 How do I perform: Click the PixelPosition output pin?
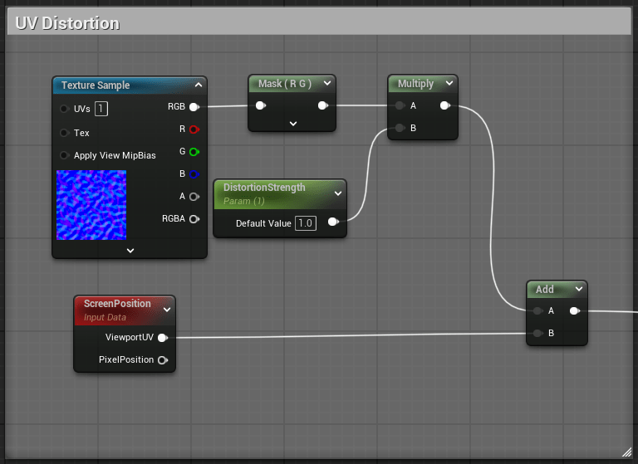[x=162, y=360]
